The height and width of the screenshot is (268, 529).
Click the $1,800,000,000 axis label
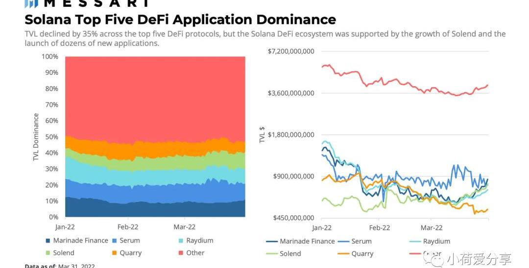pos(291,134)
